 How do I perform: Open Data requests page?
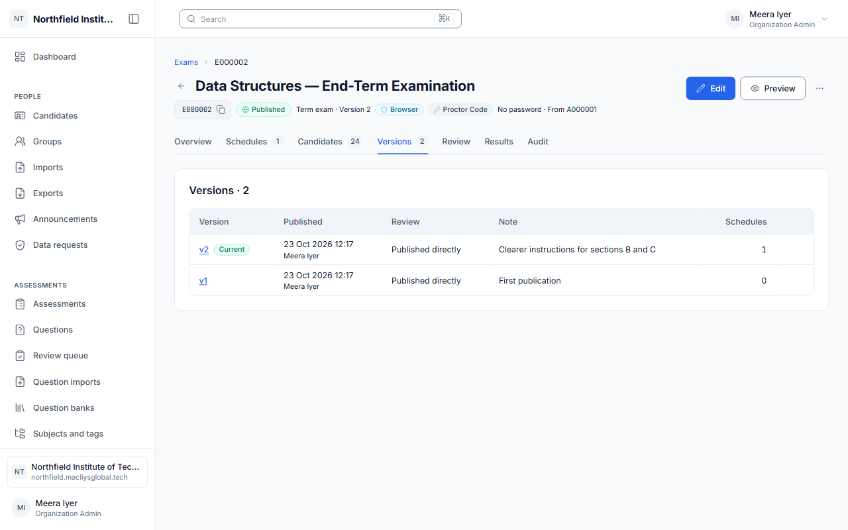[x=78, y=244]
